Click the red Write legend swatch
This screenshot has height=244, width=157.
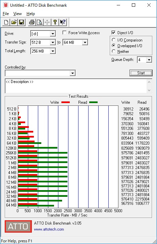(65, 102)
